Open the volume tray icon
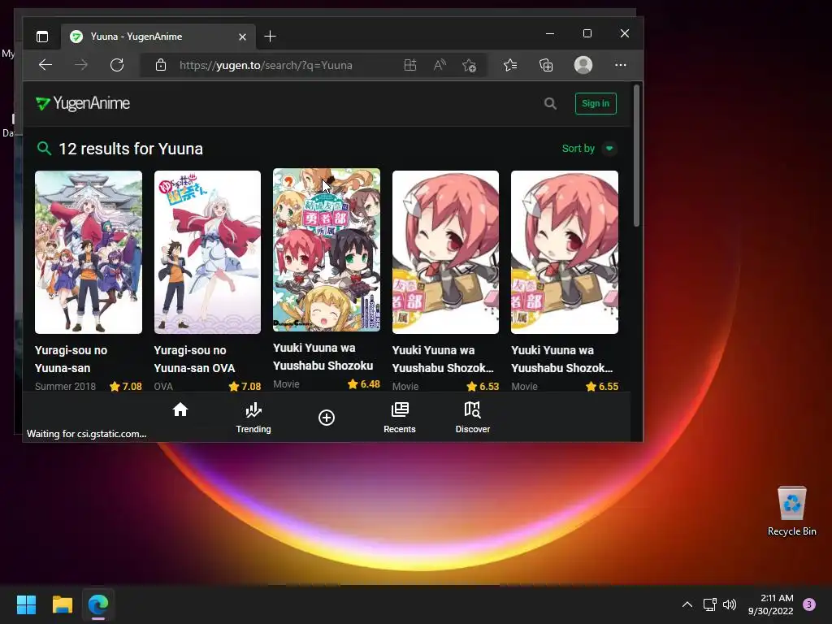Viewport: 832px width, 624px height. tap(730, 604)
